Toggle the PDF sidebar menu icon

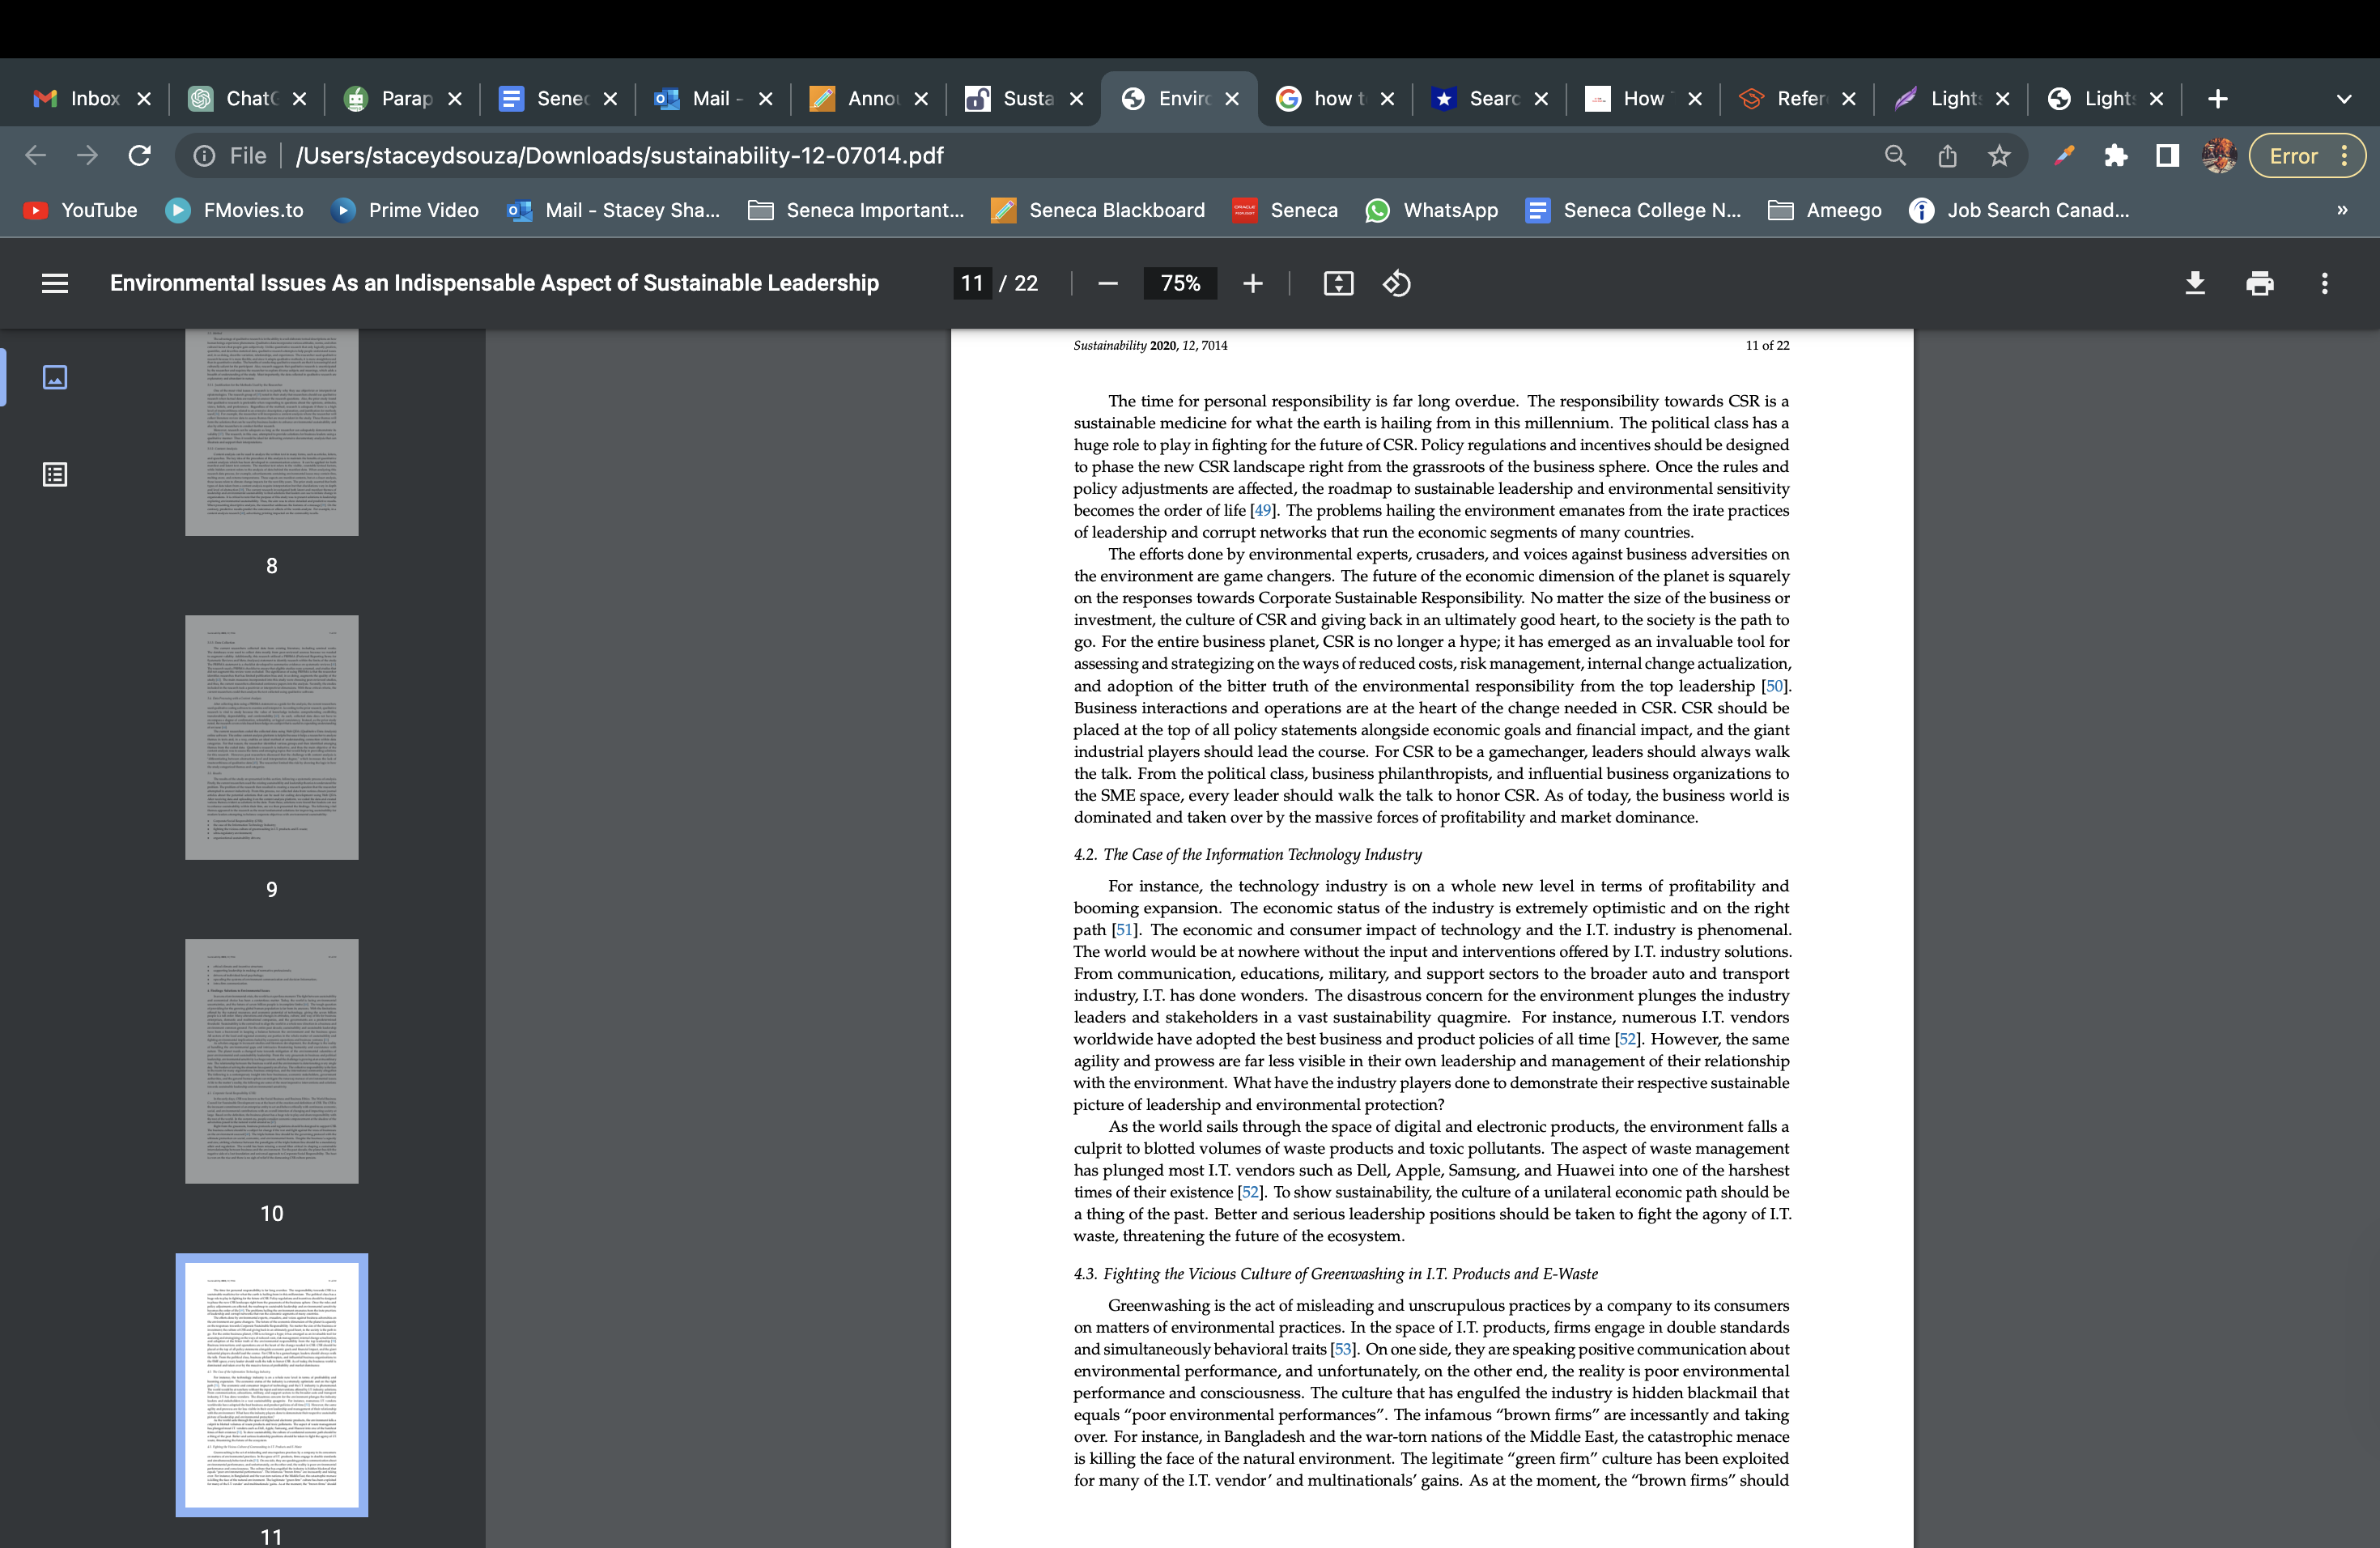pos(55,284)
